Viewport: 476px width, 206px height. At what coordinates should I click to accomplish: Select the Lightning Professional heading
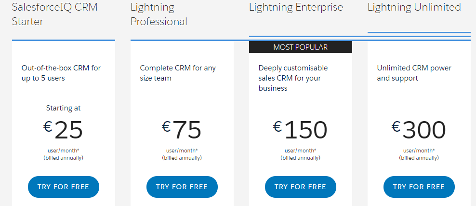159,14
